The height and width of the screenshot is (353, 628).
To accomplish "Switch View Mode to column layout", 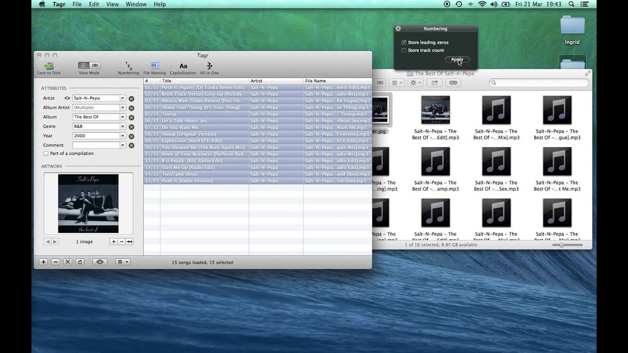I will 95,66.
